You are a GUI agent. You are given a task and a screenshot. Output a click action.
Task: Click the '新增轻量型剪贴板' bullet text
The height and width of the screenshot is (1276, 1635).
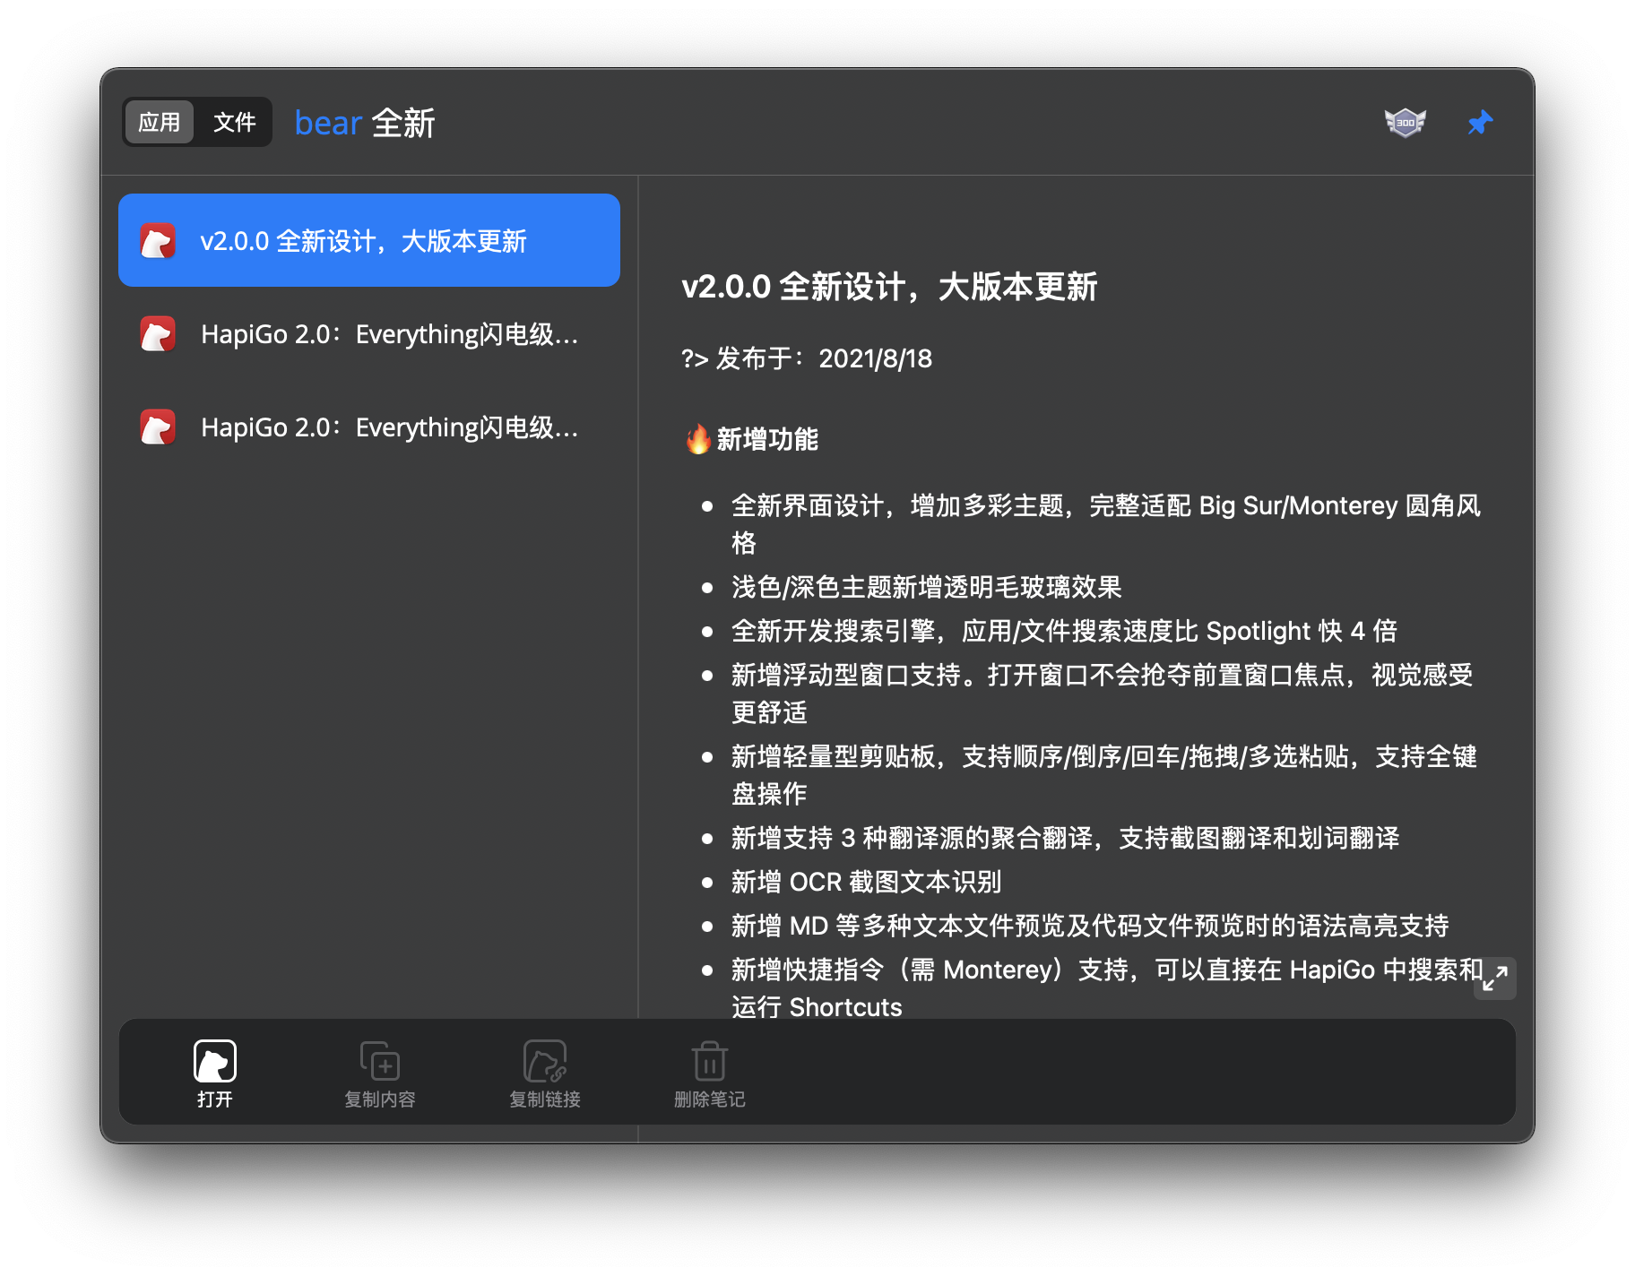point(1104,774)
